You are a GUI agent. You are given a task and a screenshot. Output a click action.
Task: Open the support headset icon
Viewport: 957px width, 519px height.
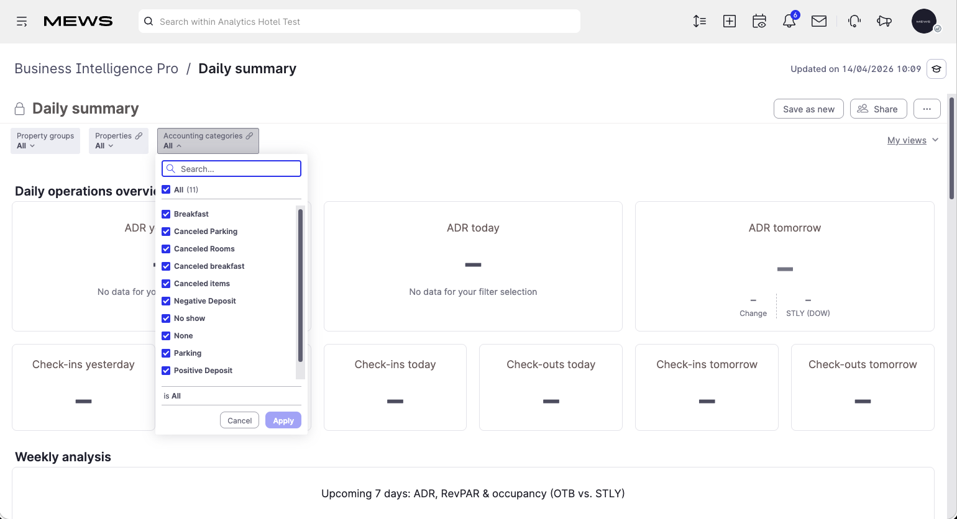(x=854, y=21)
